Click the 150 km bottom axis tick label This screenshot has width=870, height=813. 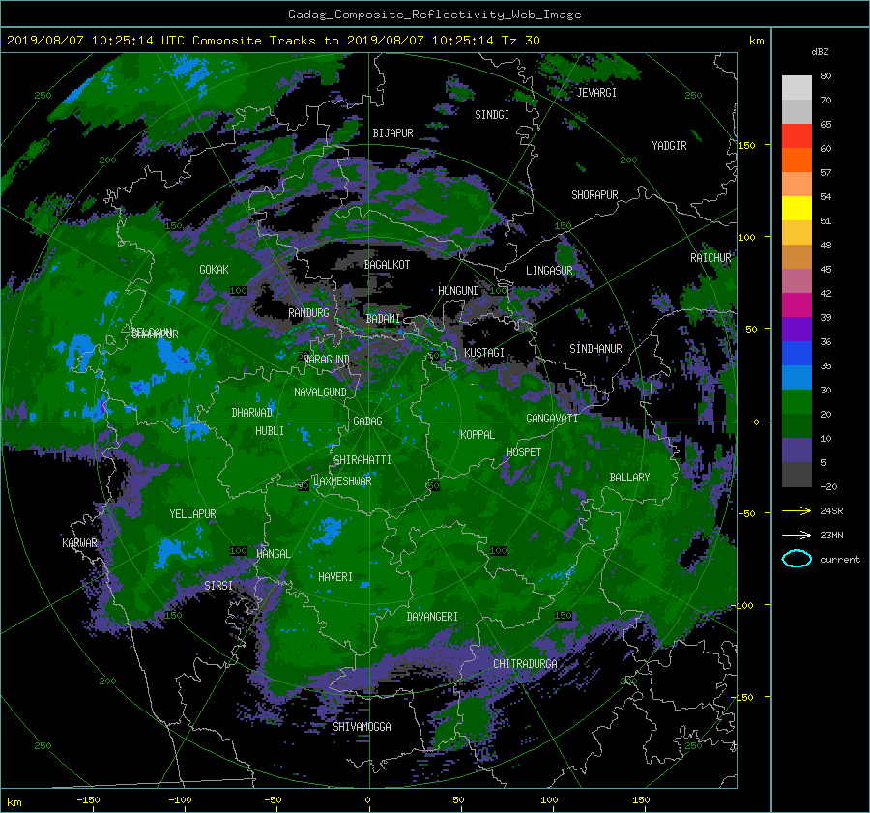pos(641,800)
